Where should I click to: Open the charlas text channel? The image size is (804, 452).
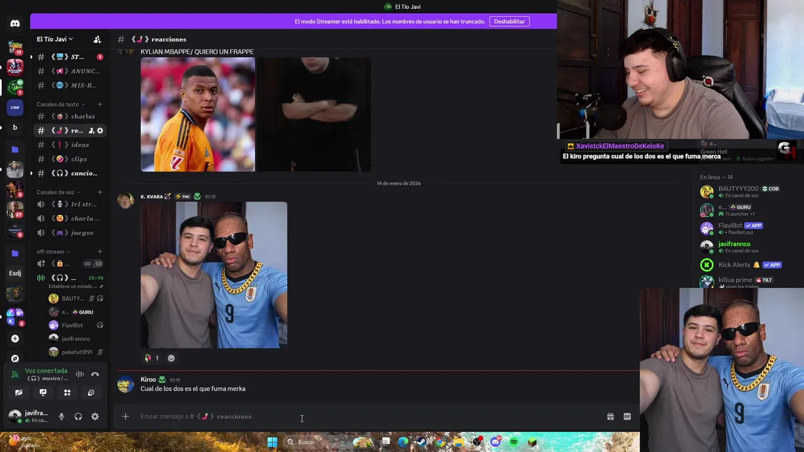[x=69, y=116]
